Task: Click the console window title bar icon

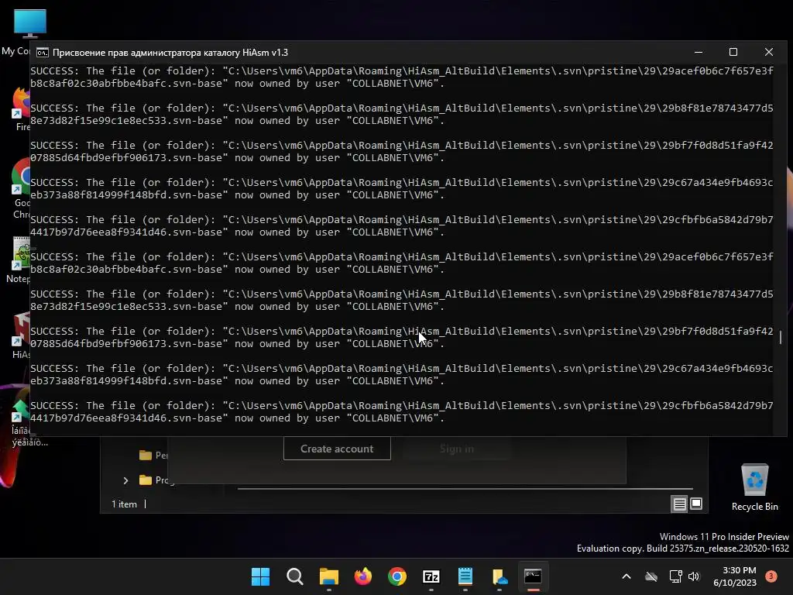Action: point(43,53)
